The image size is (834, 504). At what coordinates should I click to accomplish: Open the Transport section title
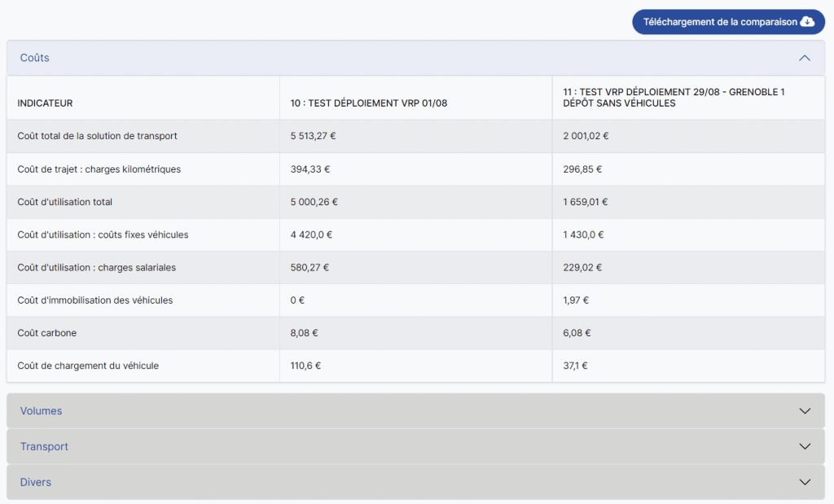(44, 446)
